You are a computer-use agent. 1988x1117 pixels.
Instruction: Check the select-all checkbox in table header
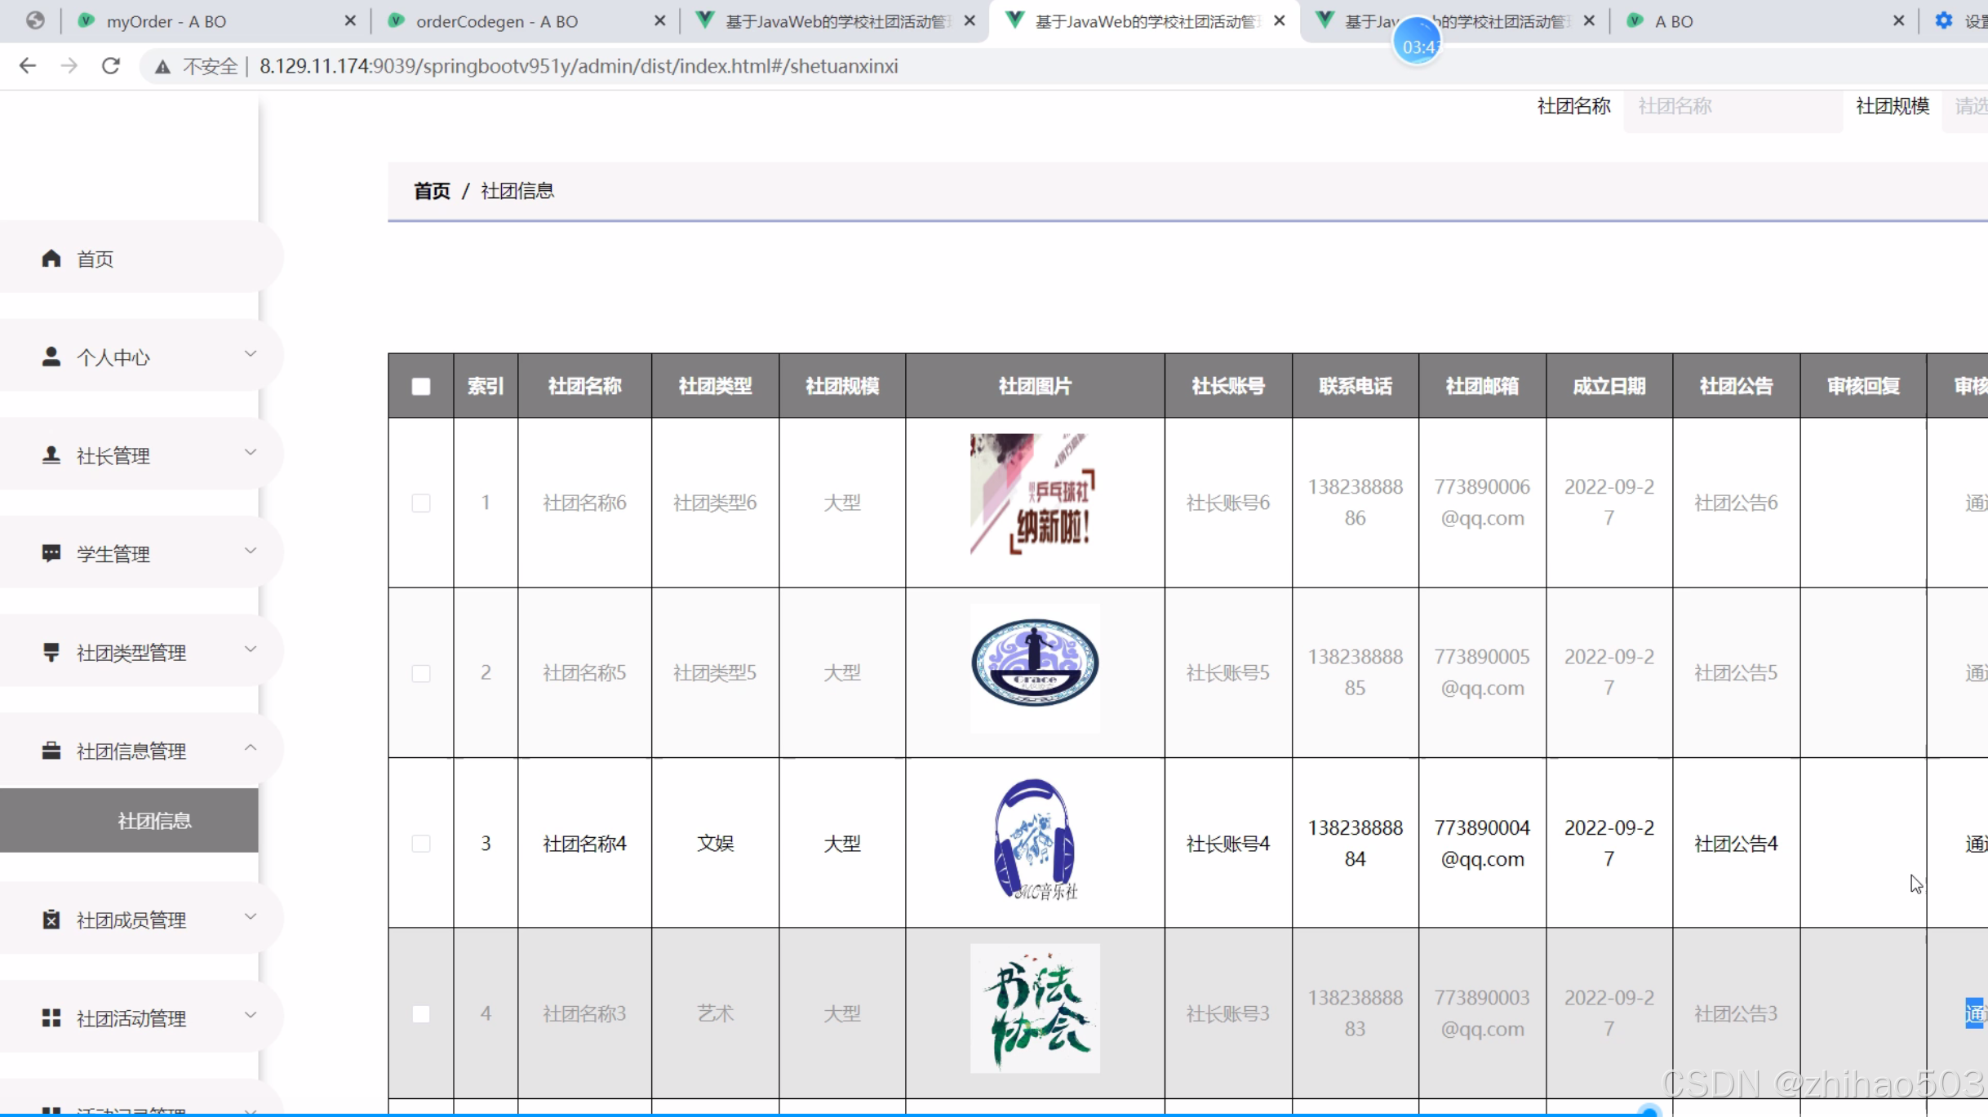pyautogui.click(x=421, y=386)
